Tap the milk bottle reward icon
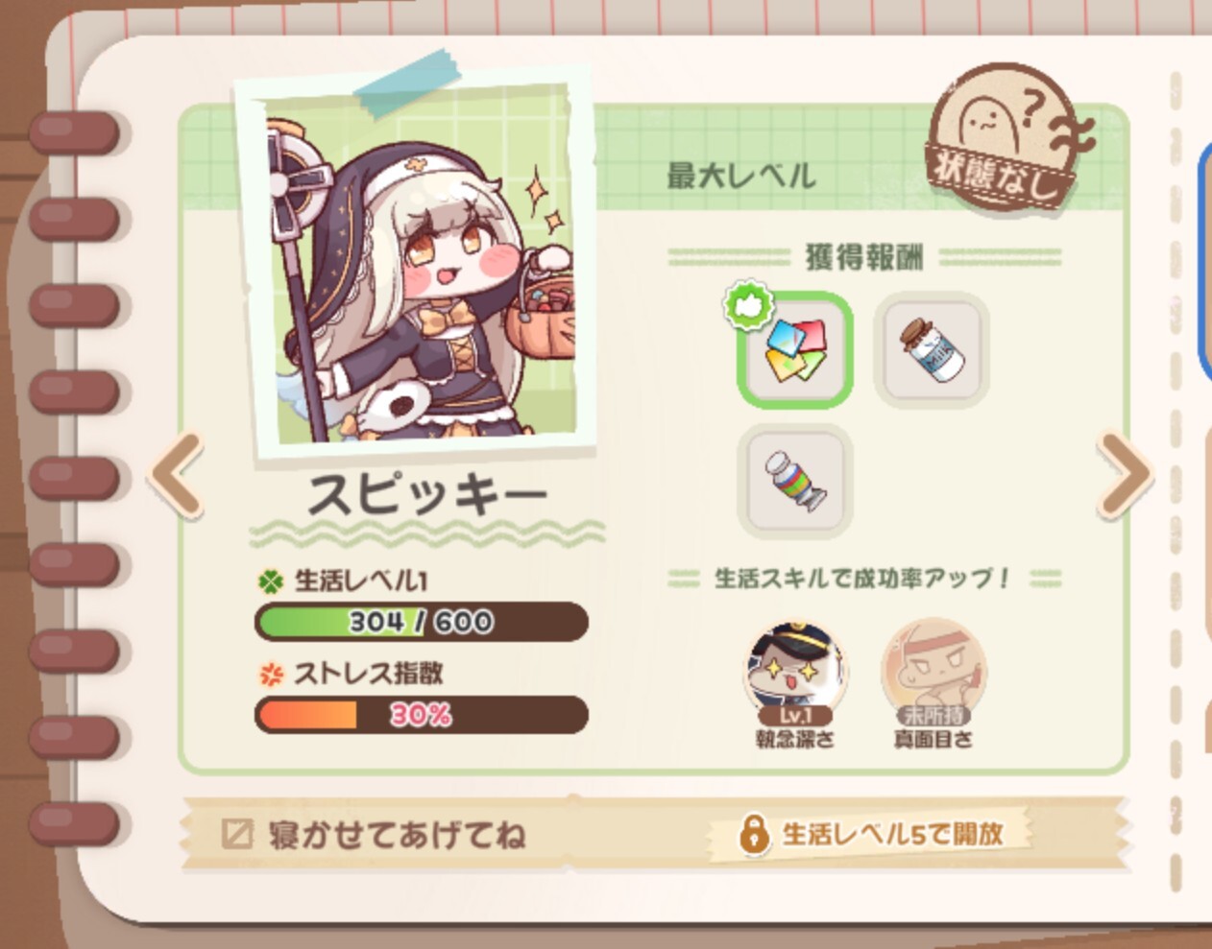 point(931,349)
